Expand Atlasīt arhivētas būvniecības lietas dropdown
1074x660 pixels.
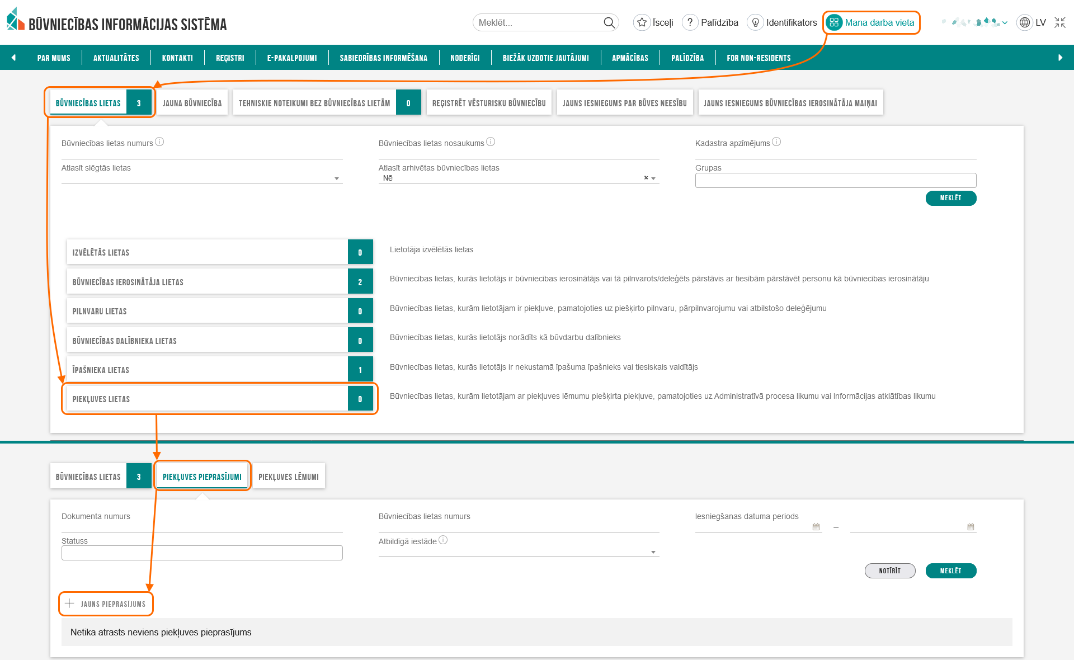653,178
